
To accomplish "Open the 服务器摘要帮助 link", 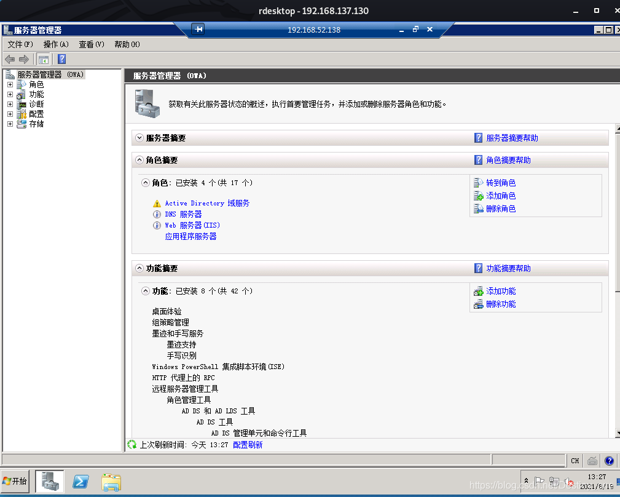I will point(512,138).
